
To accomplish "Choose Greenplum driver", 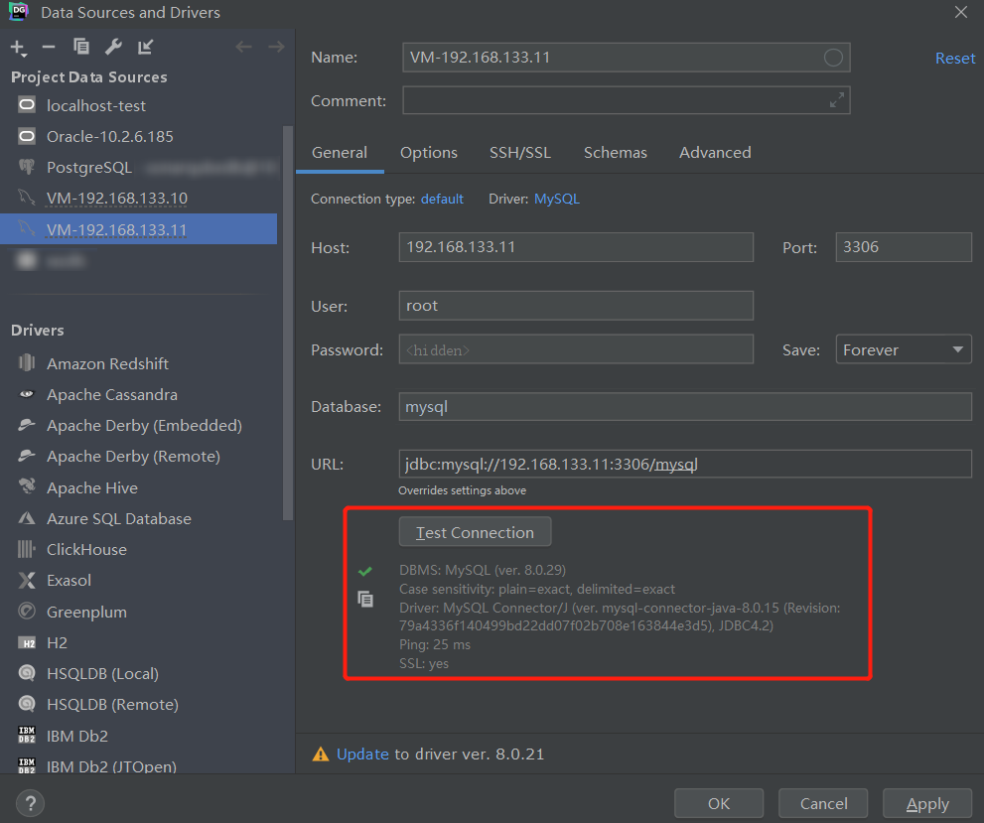I will click(139, 612).
